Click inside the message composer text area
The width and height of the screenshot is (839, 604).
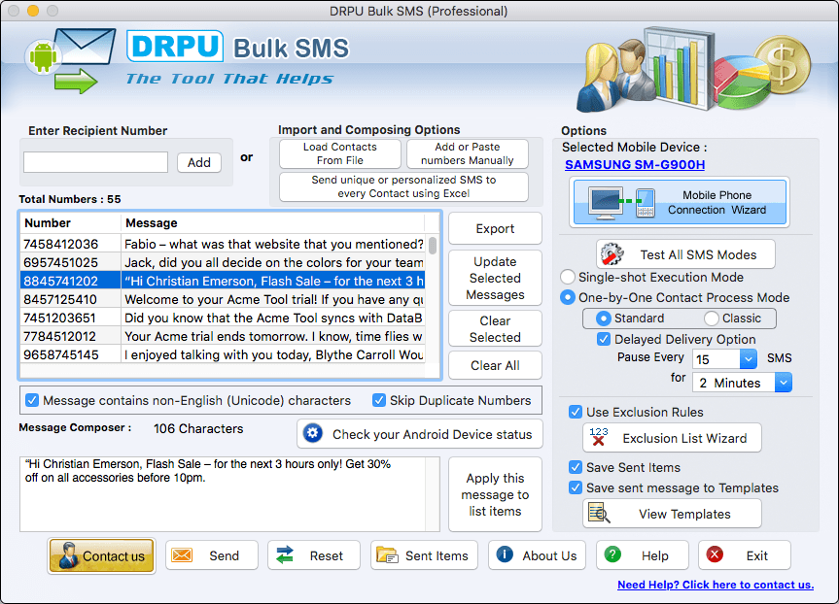tap(229, 494)
